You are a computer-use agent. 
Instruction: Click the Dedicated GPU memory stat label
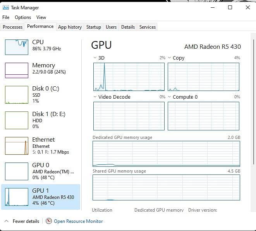pos(159,210)
